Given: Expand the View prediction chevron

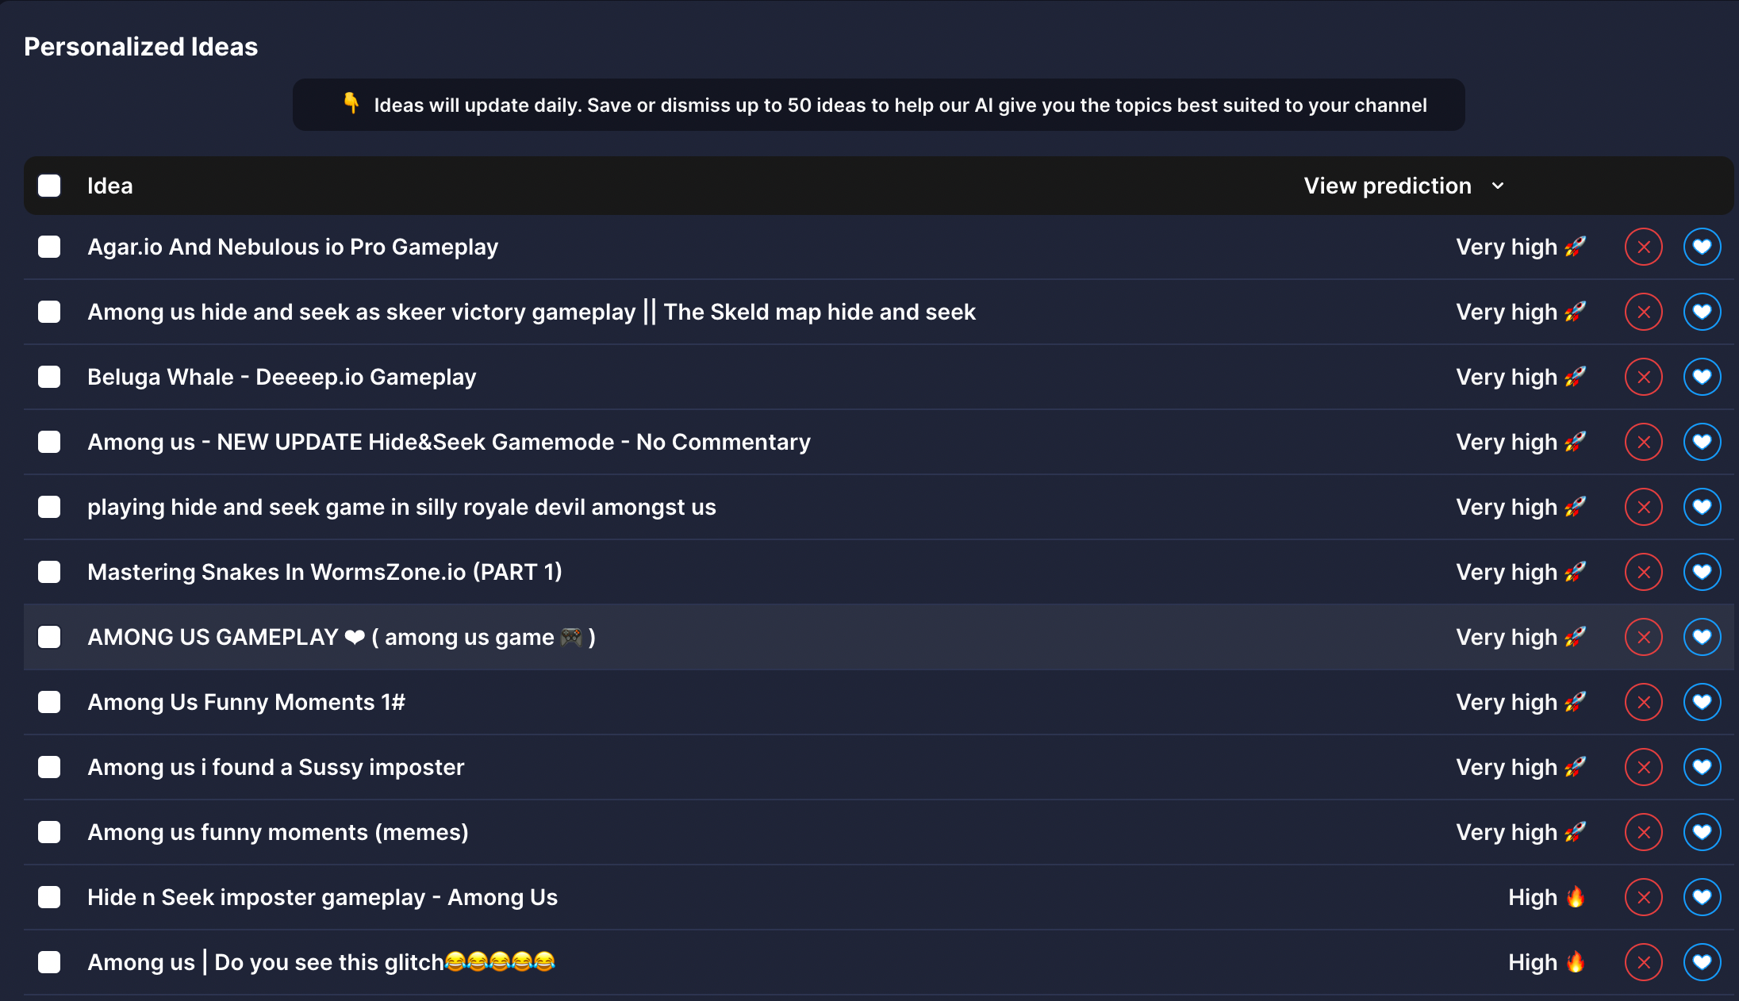Looking at the screenshot, I should (1498, 186).
